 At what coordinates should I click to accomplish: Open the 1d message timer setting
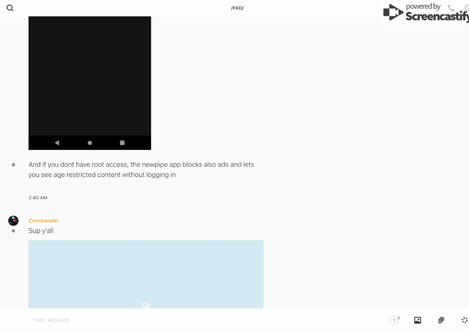pyautogui.click(x=395, y=320)
